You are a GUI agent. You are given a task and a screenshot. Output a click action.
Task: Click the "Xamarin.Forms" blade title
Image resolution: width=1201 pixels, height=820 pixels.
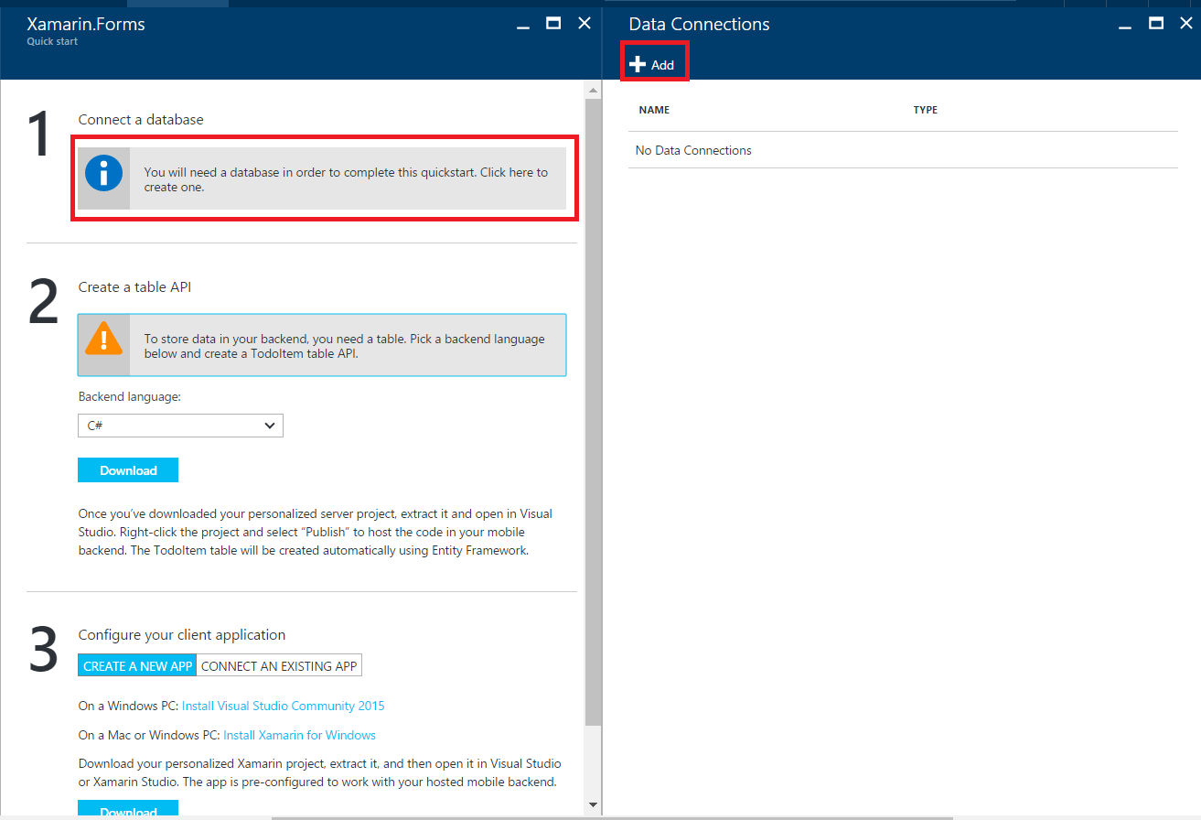86,25
